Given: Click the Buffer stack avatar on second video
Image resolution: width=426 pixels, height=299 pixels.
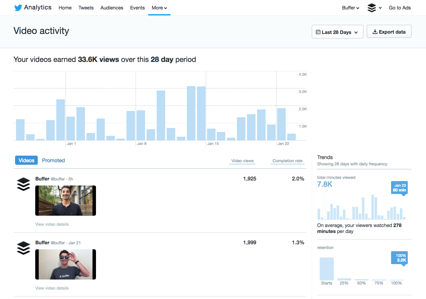Looking at the screenshot, I should coord(23,248).
